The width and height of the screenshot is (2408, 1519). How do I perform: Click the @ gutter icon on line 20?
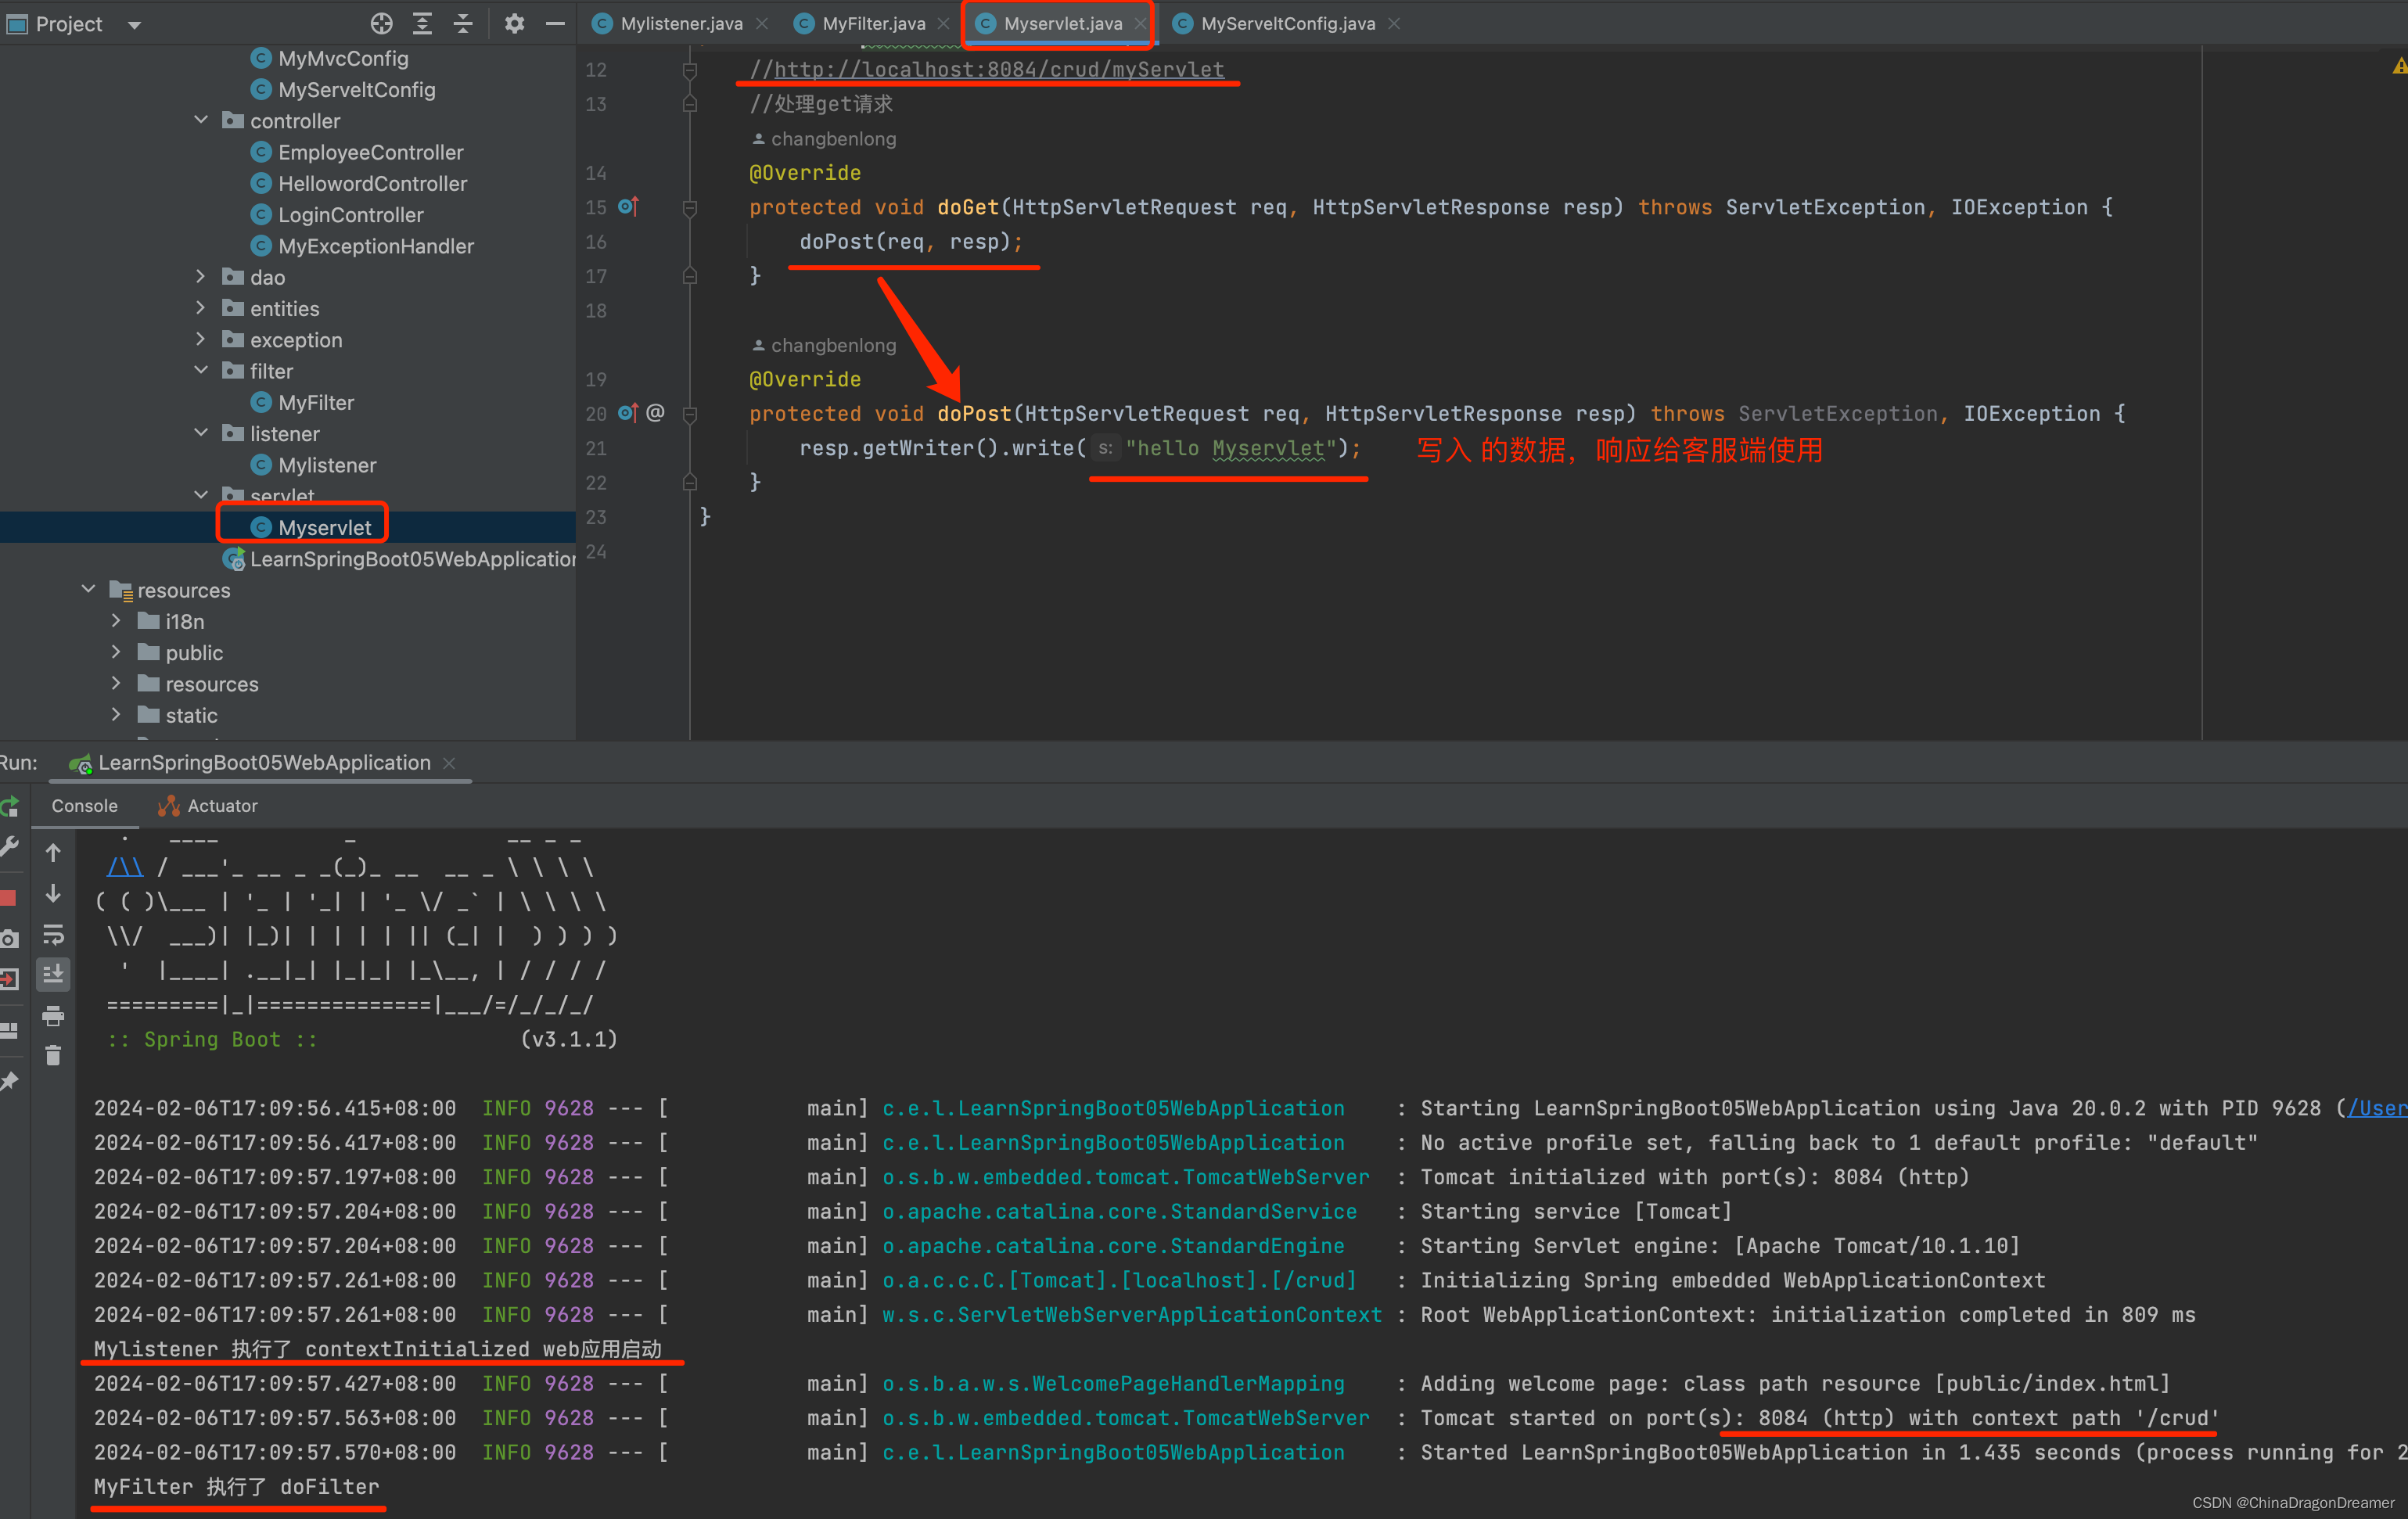[x=656, y=413]
